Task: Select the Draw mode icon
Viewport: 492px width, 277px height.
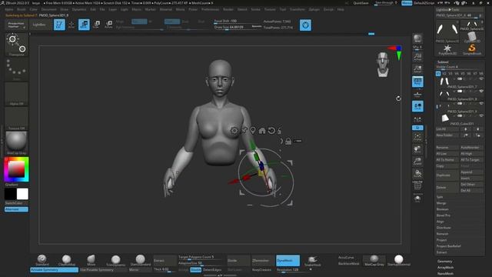Action: click(71, 25)
